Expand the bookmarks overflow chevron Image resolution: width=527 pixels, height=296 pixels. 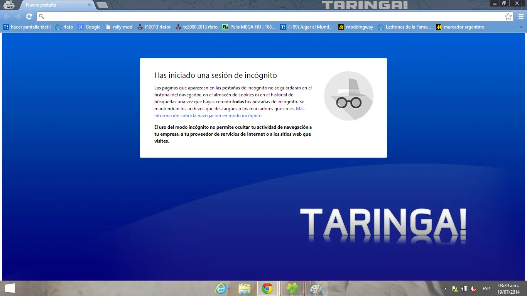[520, 27]
